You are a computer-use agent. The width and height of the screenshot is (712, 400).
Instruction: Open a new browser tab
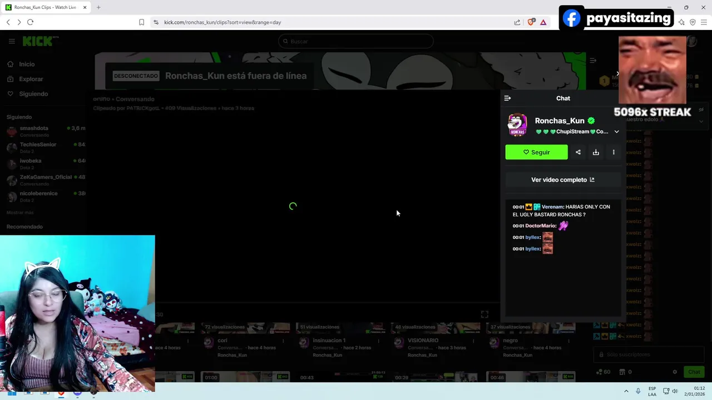point(98,7)
